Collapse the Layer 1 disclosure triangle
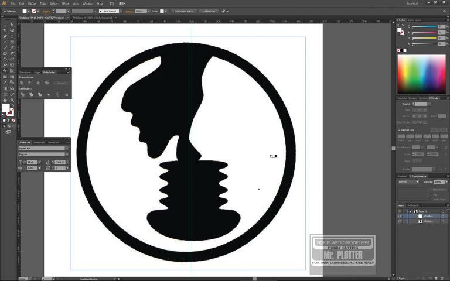 click(x=410, y=211)
